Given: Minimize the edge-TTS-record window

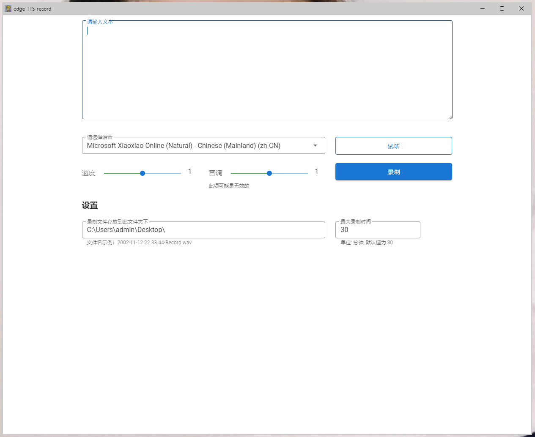Looking at the screenshot, I should (483, 8).
